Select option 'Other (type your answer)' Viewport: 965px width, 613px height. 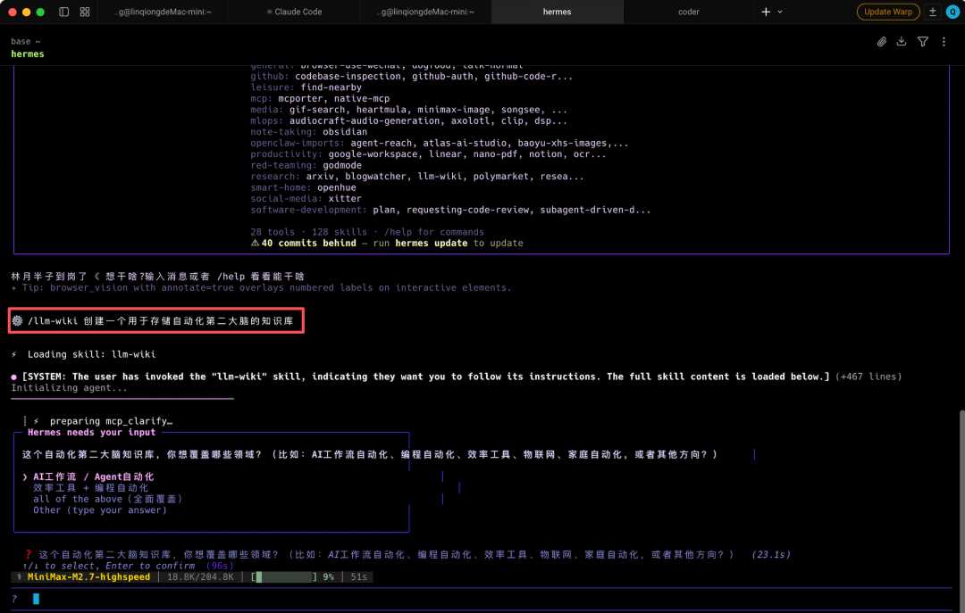(x=100, y=509)
